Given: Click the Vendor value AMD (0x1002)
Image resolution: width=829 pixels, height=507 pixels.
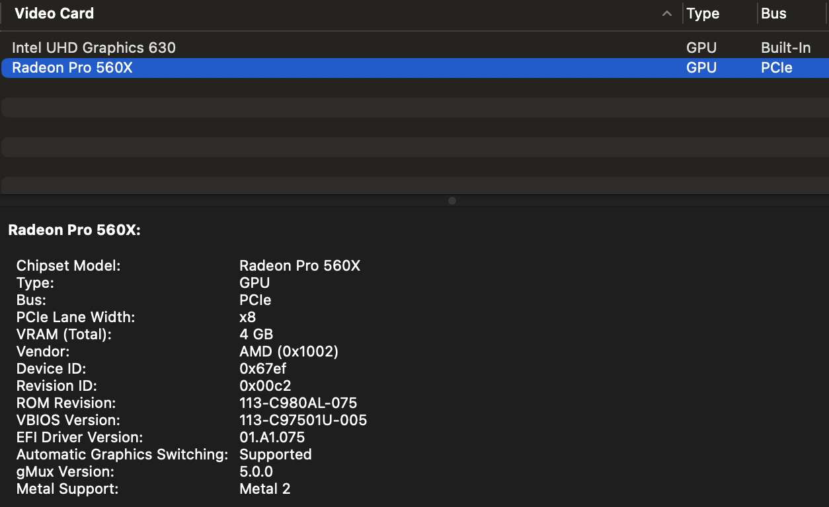Looking at the screenshot, I should pos(288,352).
